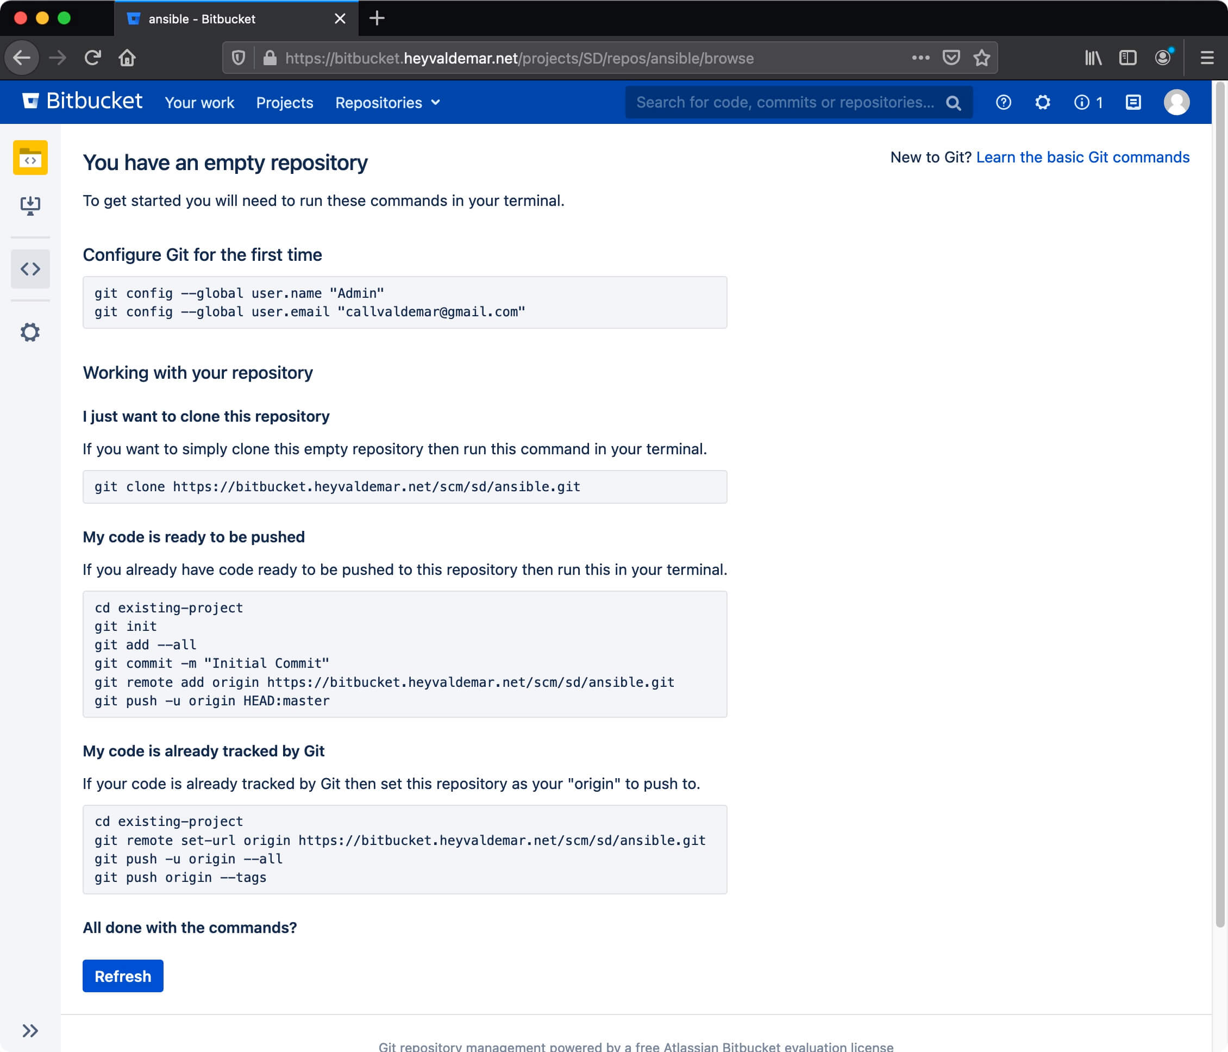The width and height of the screenshot is (1228, 1052).
Task: Select the Projects menu item
Action: [284, 102]
